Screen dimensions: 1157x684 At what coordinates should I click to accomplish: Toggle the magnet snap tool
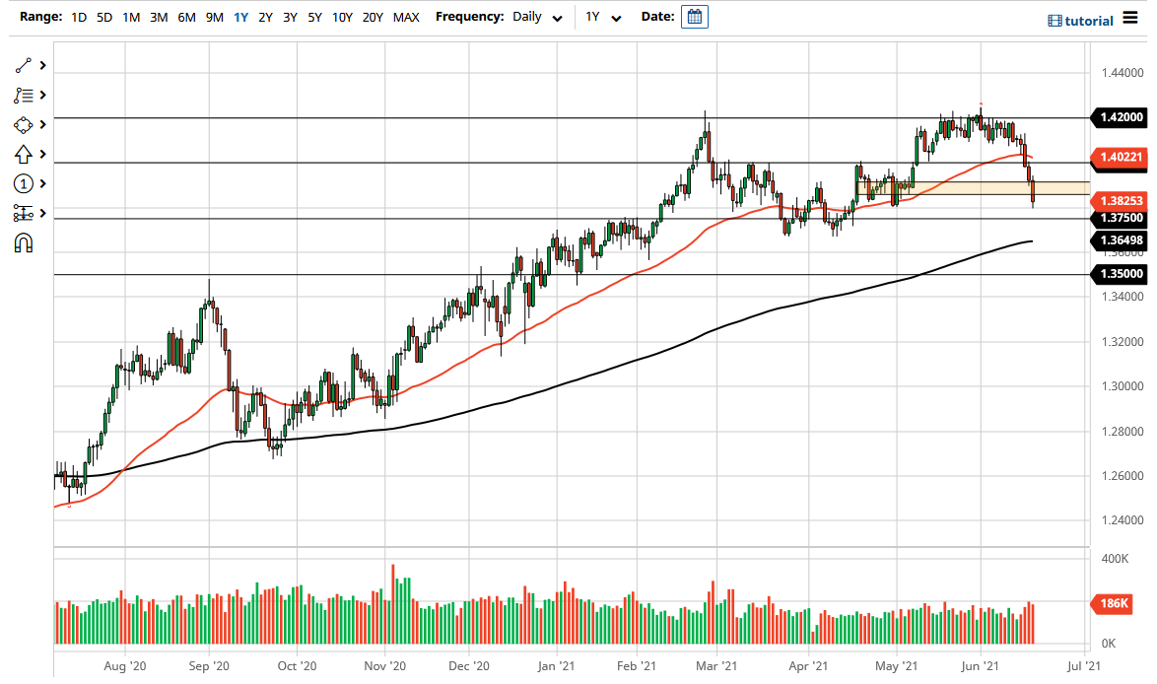[24, 242]
